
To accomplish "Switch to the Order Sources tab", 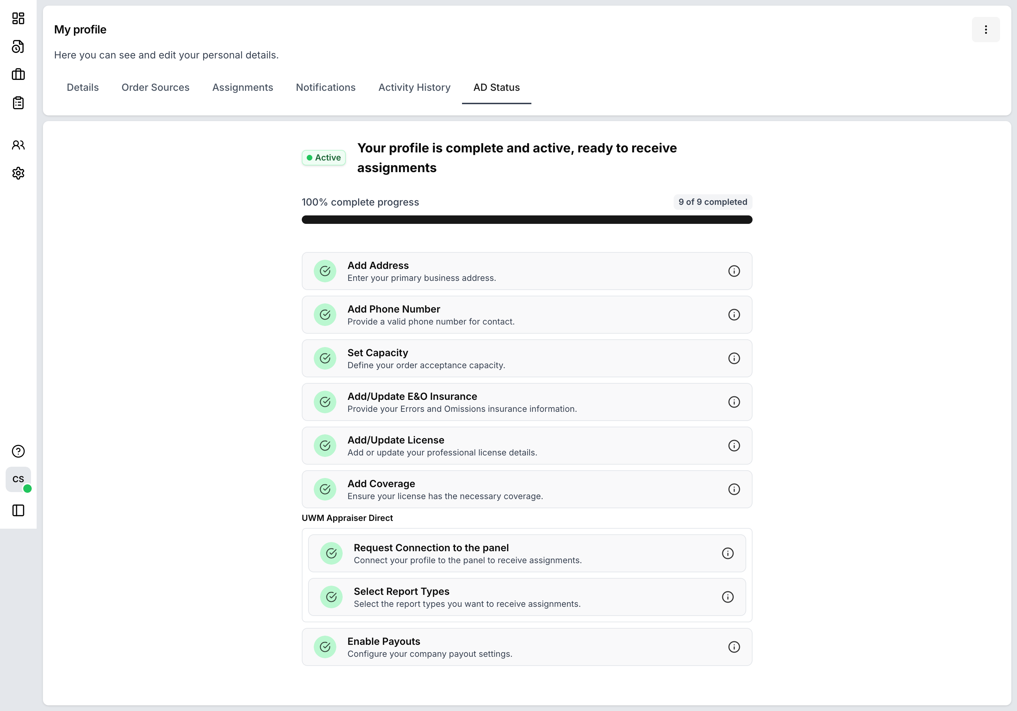I will click(x=156, y=87).
